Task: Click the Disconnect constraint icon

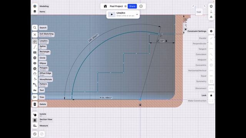Action: click(211, 88)
